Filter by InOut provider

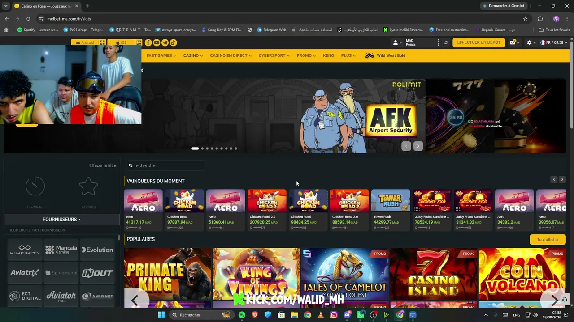97,273
